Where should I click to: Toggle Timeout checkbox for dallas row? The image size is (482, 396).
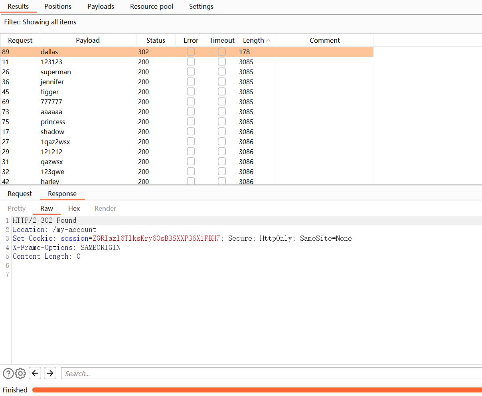222,52
